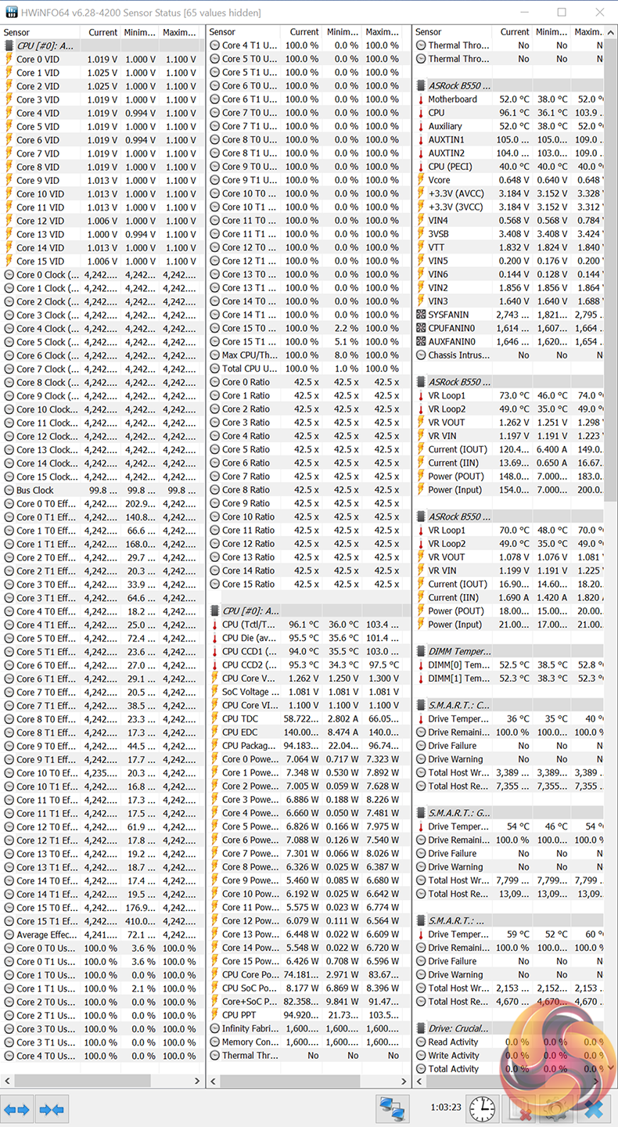Click the lightning bolt icon of Core 0 VID
This screenshot has width=618, height=1127.
coord(9,59)
